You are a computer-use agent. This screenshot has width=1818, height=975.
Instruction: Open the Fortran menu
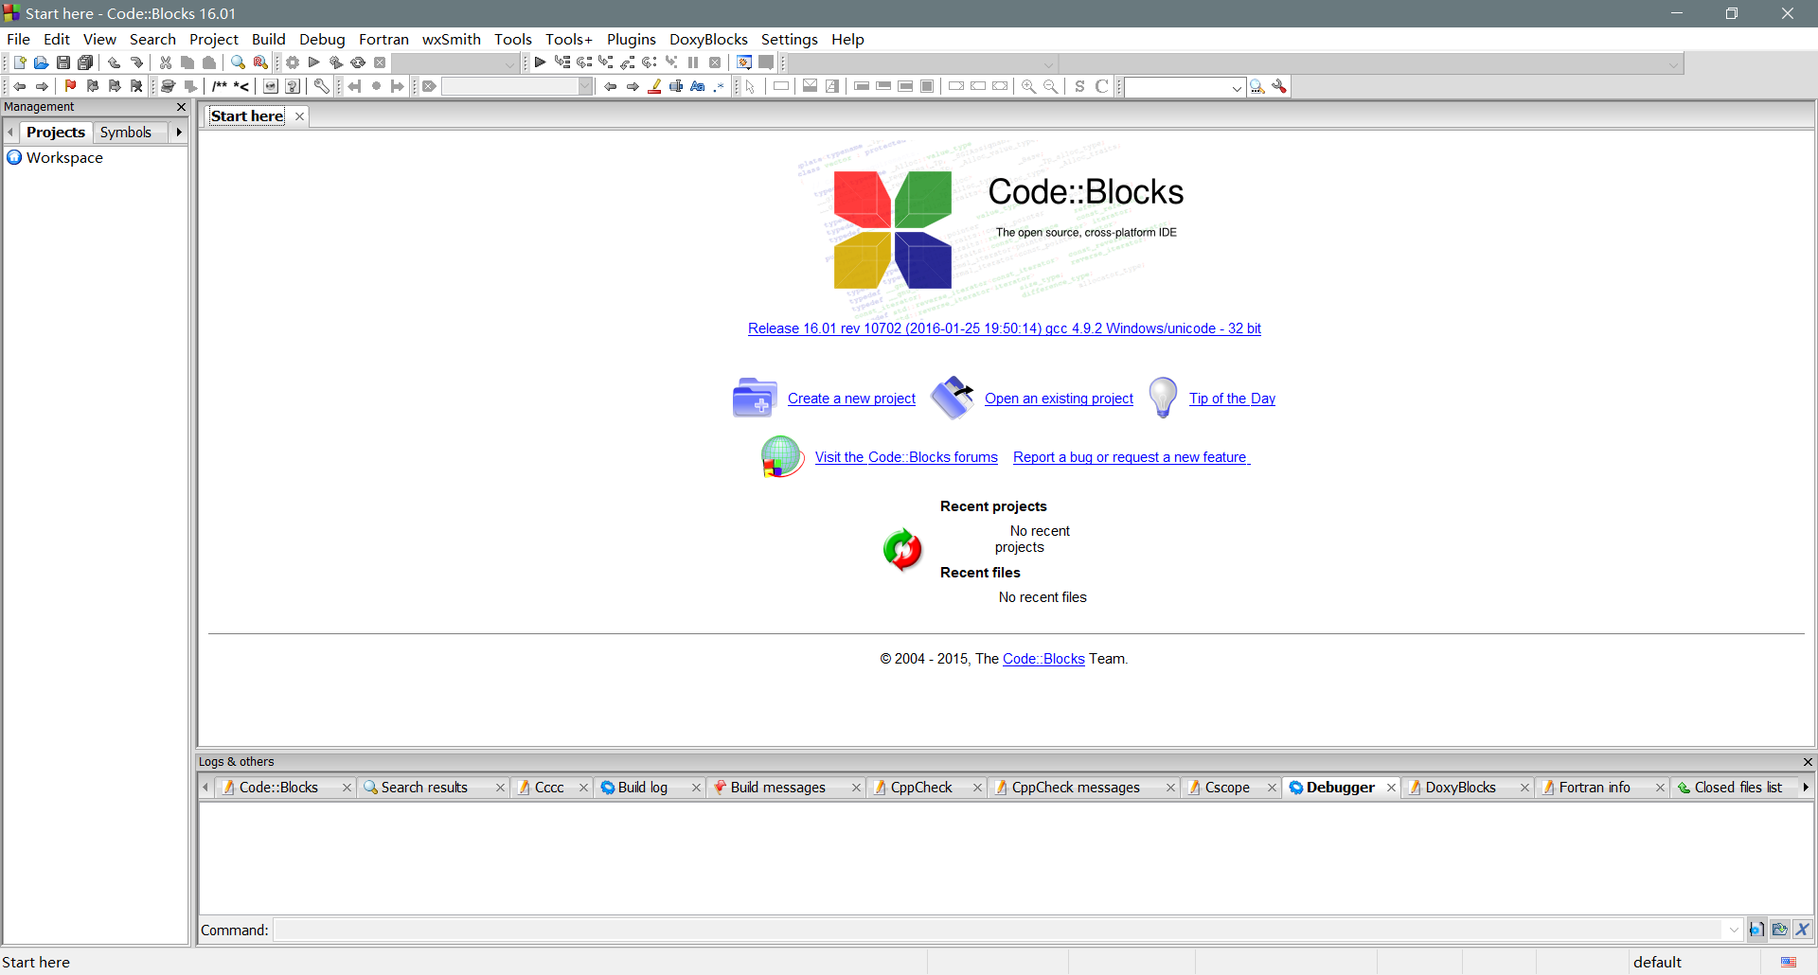383,39
